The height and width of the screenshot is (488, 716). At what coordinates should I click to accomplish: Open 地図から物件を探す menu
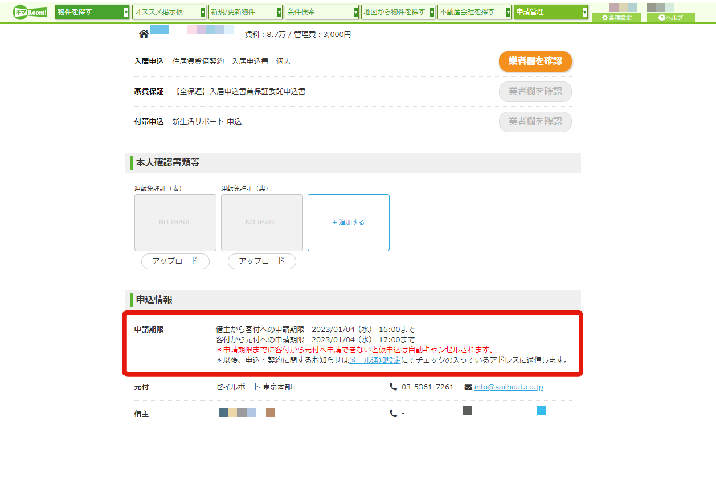pos(398,12)
